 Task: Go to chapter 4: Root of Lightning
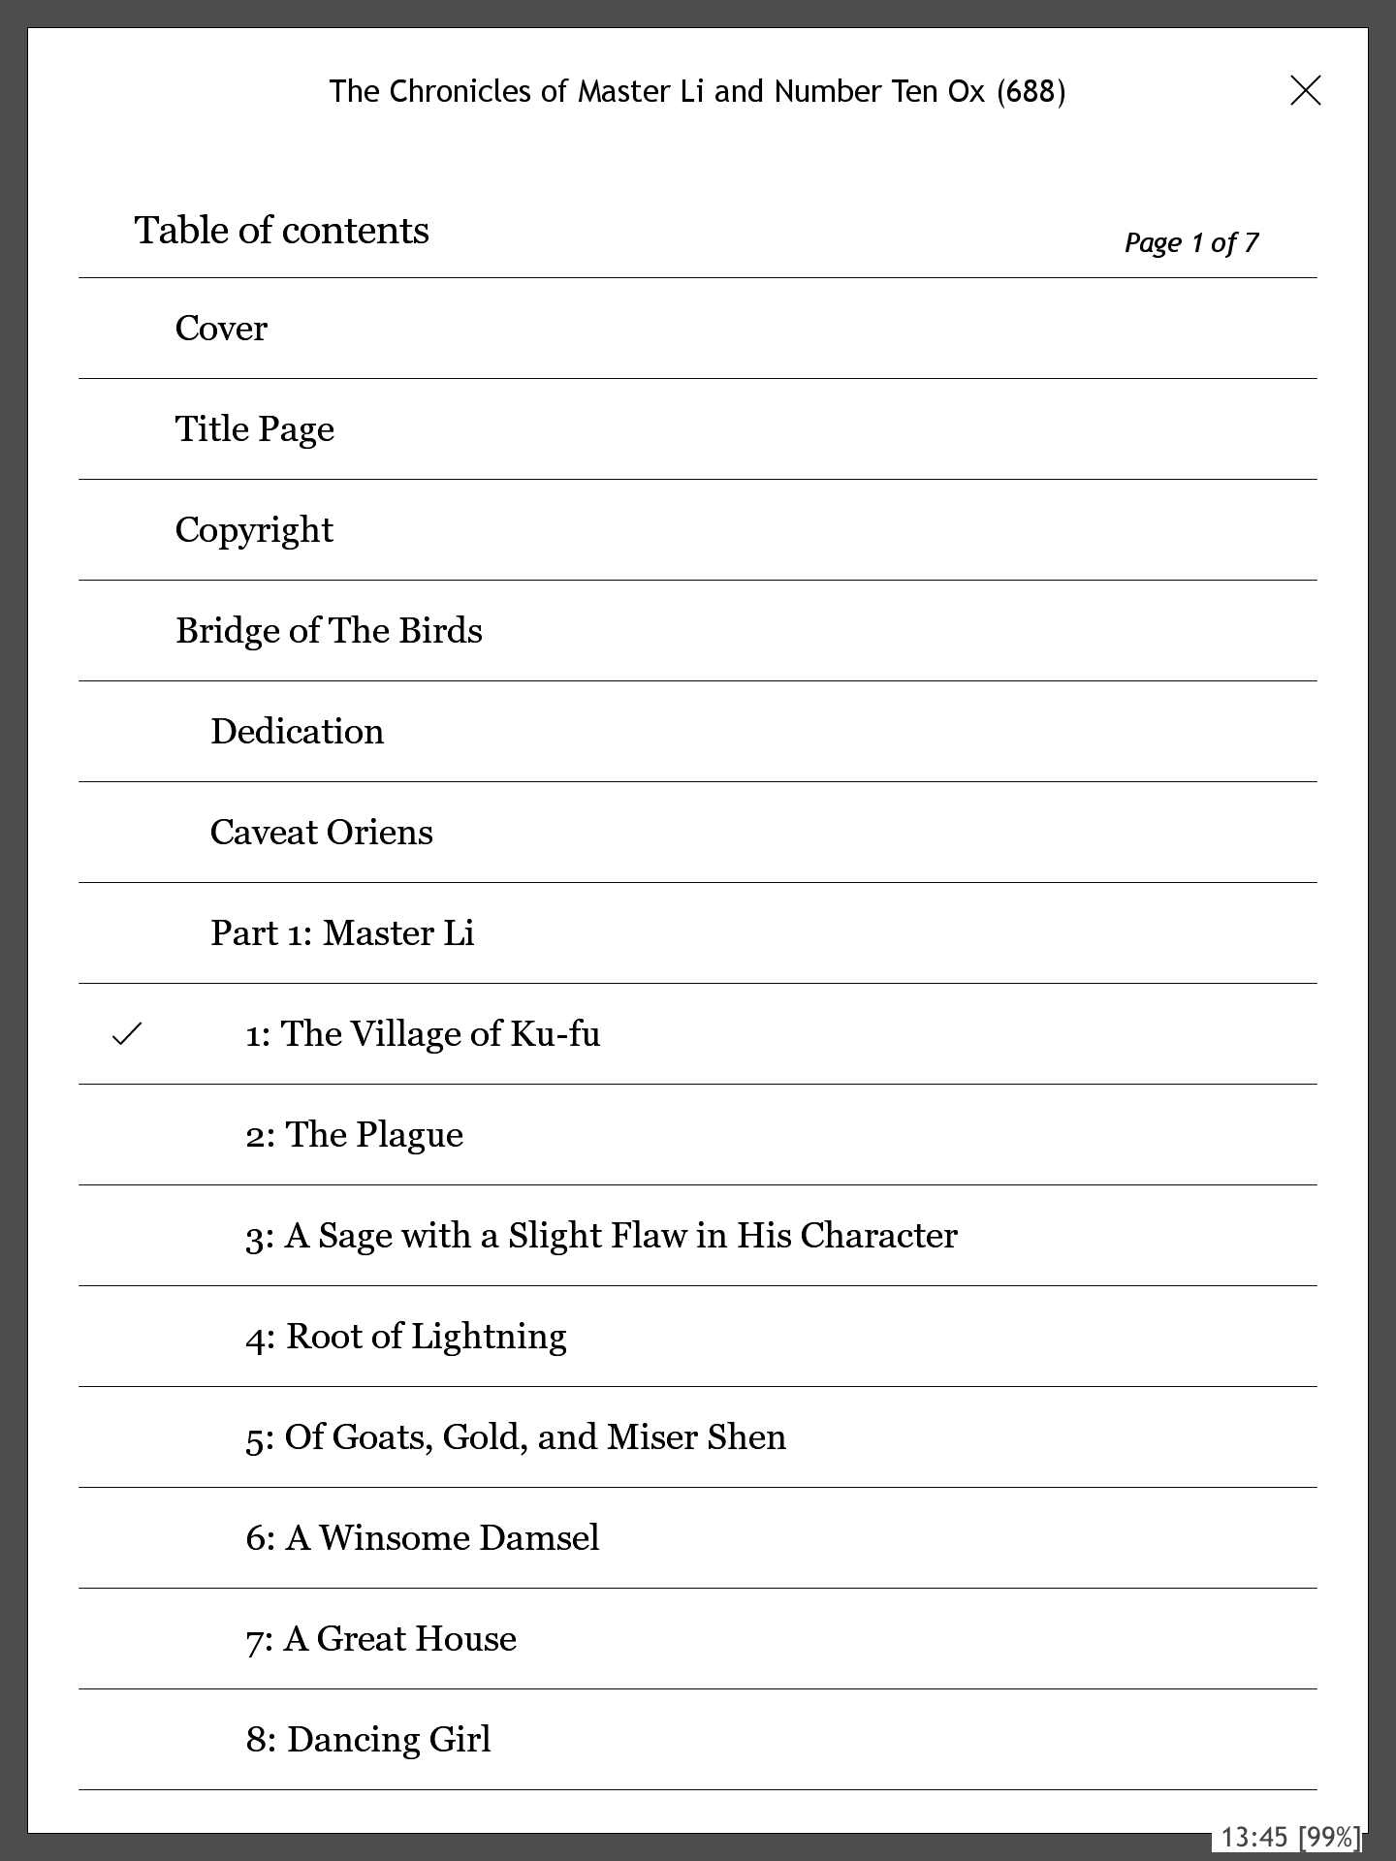(x=406, y=1337)
